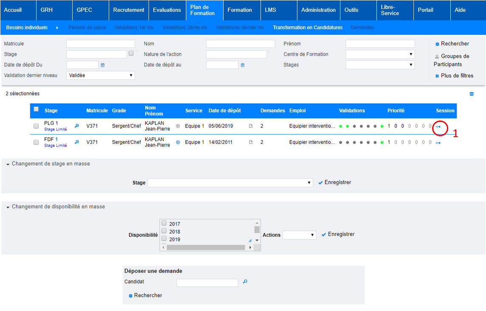Tick the checkbox for the PLG 1 row
Viewport: 486px width, 311px height.
click(36, 126)
